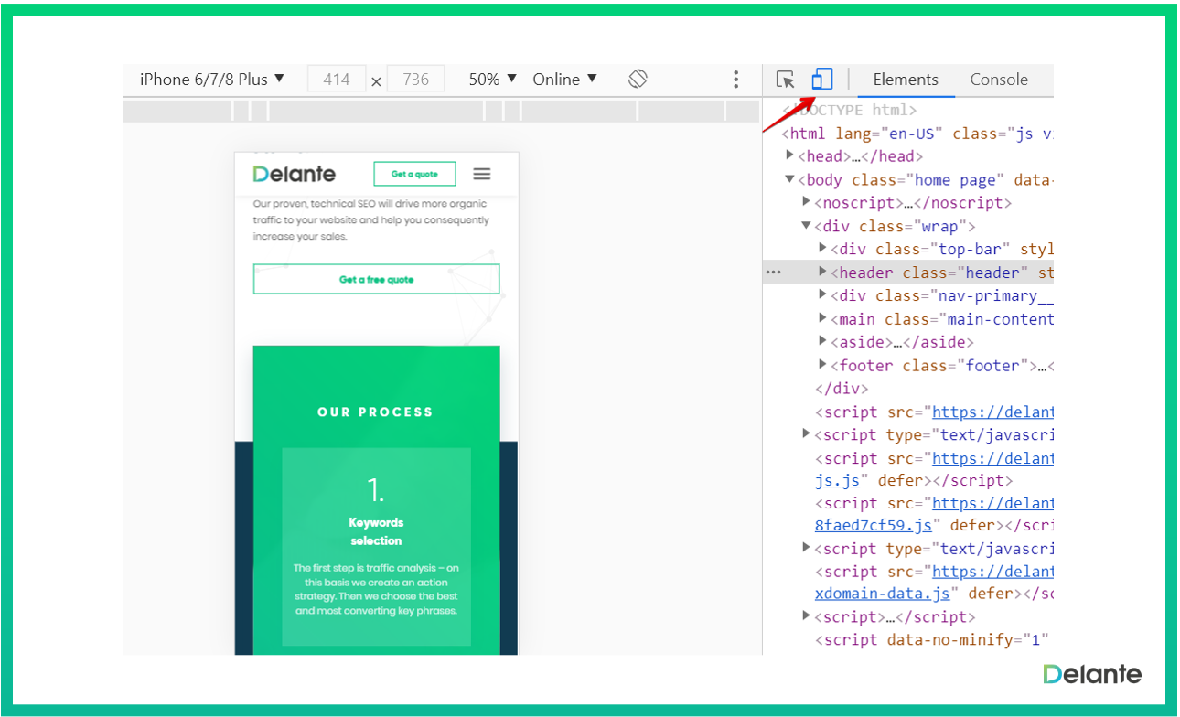Image resolution: width=1180 pixels, height=717 pixels.
Task: Open the Online network throttling dropdown
Action: point(564,80)
